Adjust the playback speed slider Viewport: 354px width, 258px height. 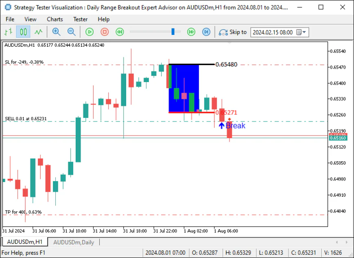(173, 32)
